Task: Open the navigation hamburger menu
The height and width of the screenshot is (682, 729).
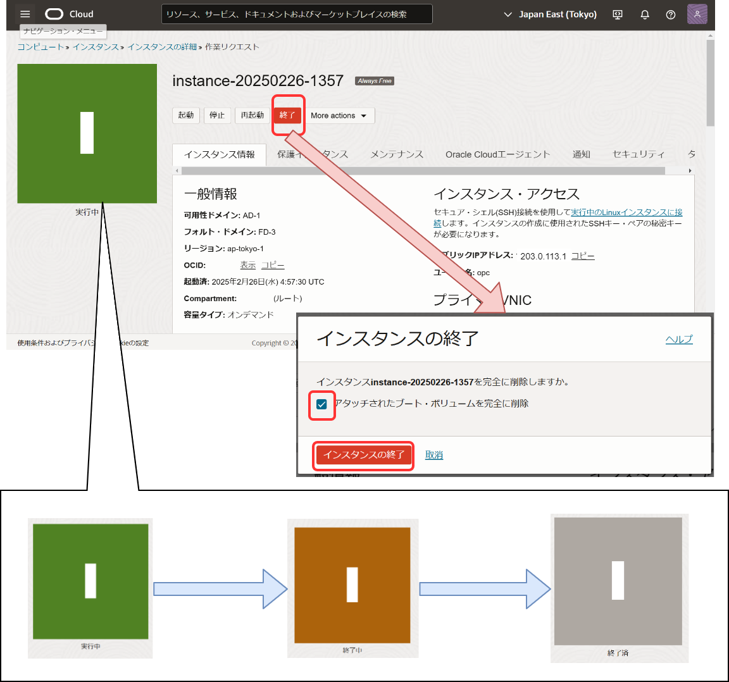Action: coord(25,15)
